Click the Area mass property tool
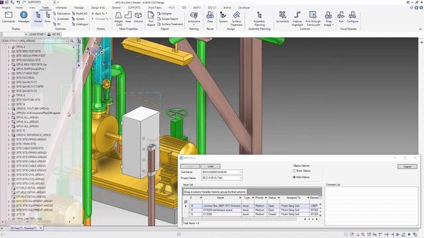 pyautogui.click(x=128, y=17)
